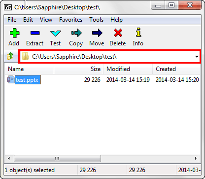This screenshot has height=179, width=205.
Task: Click the Created date 2014-03-14 15:20
Action: (177, 80)
